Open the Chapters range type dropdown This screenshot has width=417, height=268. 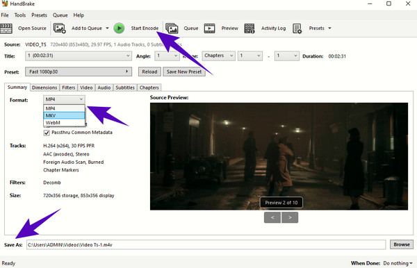click(218, 56)
